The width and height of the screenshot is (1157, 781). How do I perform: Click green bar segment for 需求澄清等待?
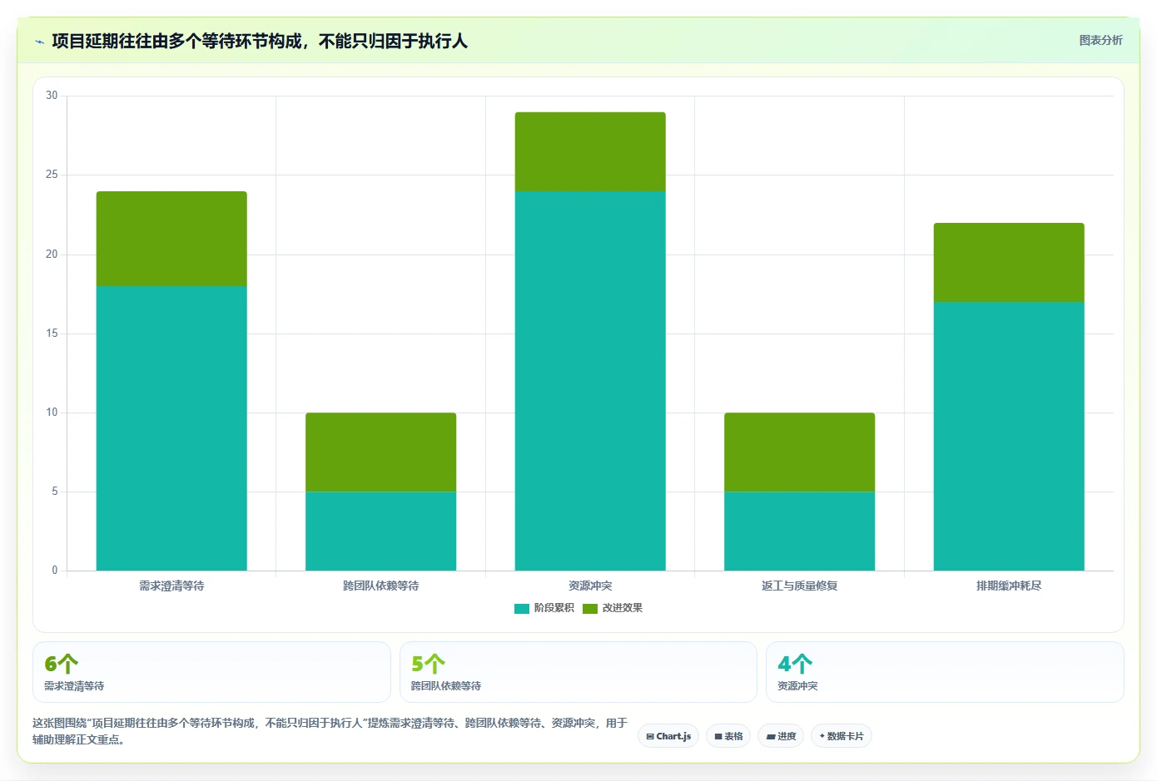point(171,239)
